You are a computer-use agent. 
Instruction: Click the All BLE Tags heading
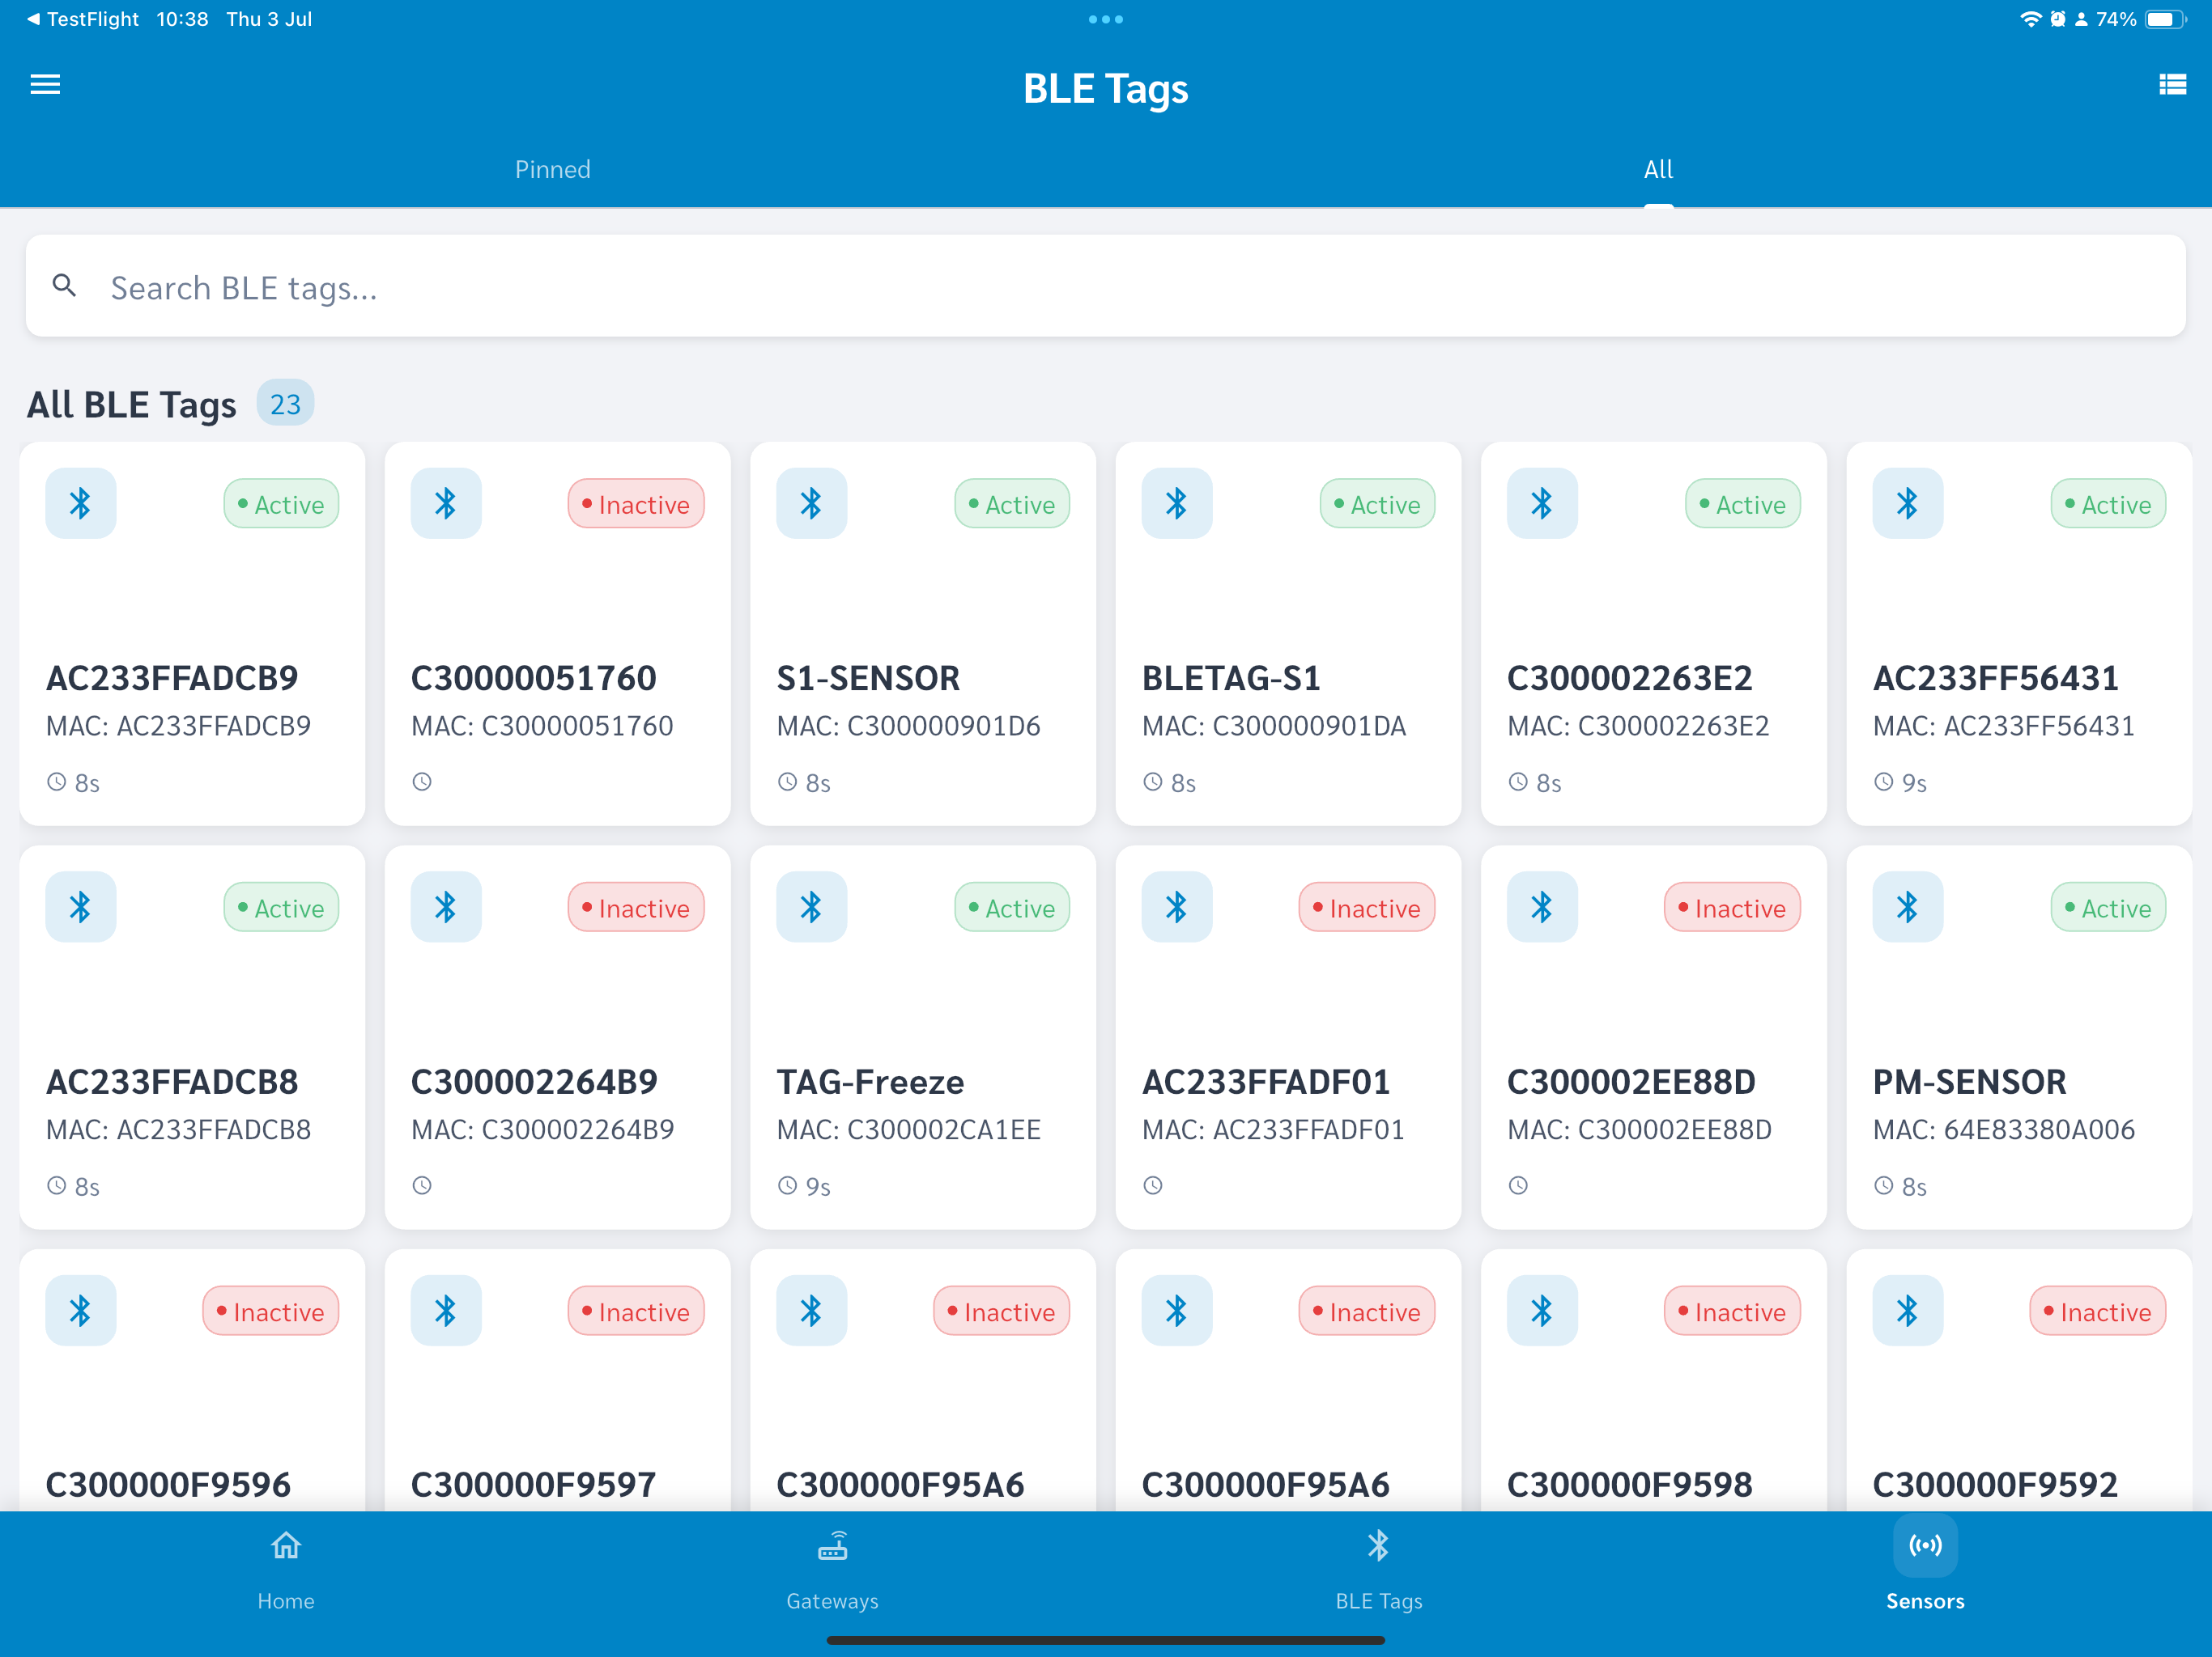point(131,405)
